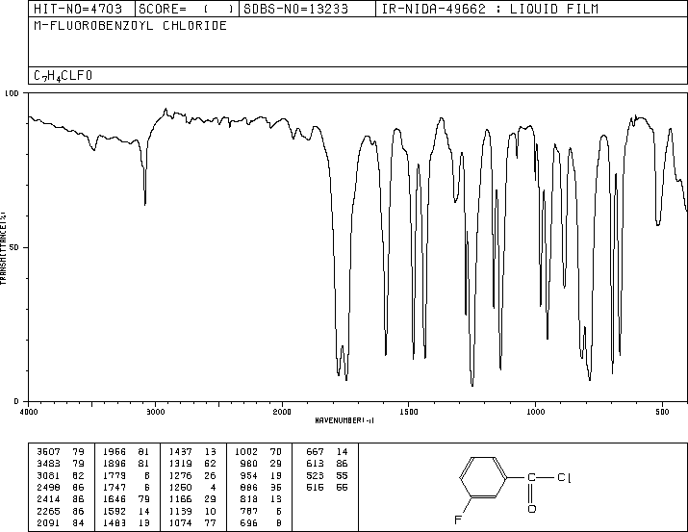Viewport: 688px width, 532px height.
Task: Select the 613 peak table entry
Action: pos(327,464)
